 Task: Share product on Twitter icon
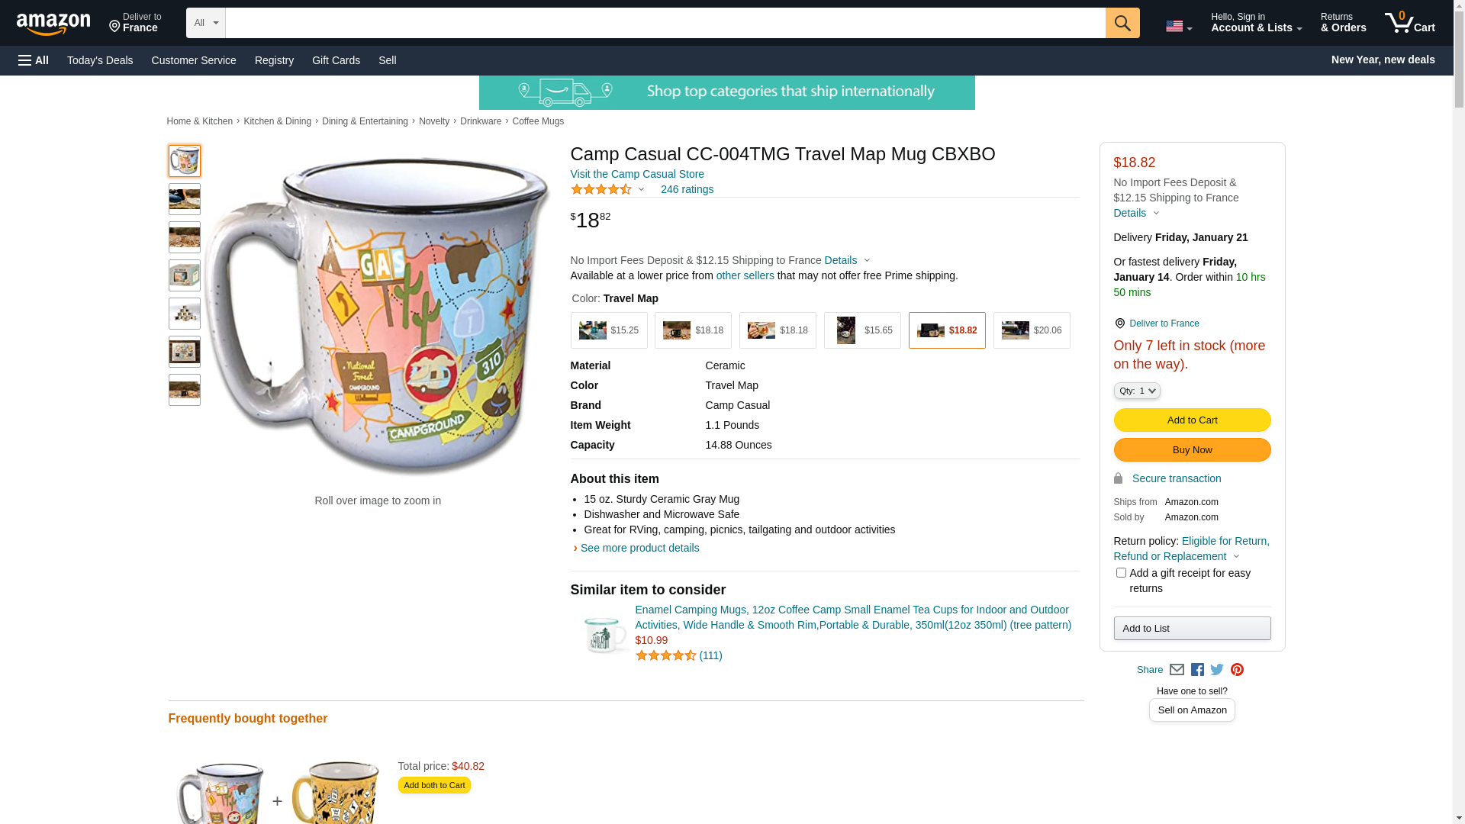click(x=1217, y=670)
